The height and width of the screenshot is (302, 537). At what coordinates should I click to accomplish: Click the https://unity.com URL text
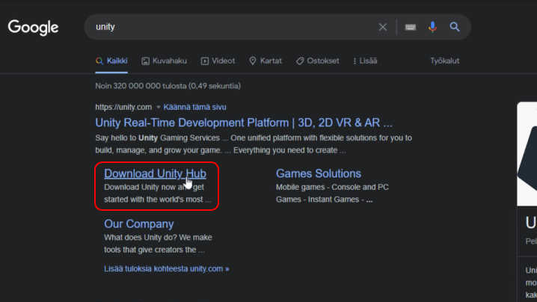coord(123,107)
